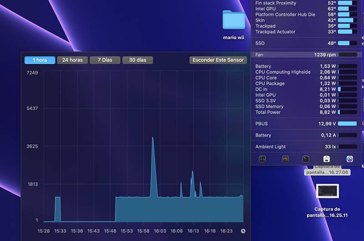This screenshot has height=241, width=364.
Task: Open Terminal from the iStat shortcut row
Action: click(306, 159)
